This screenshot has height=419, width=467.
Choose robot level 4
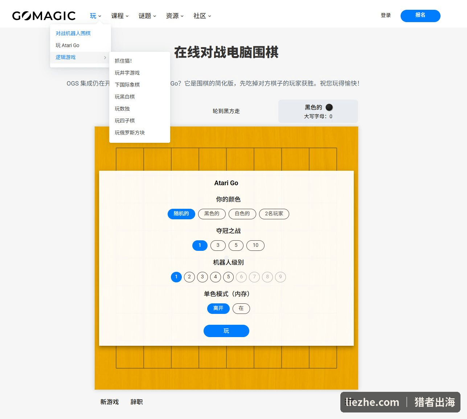216,277
